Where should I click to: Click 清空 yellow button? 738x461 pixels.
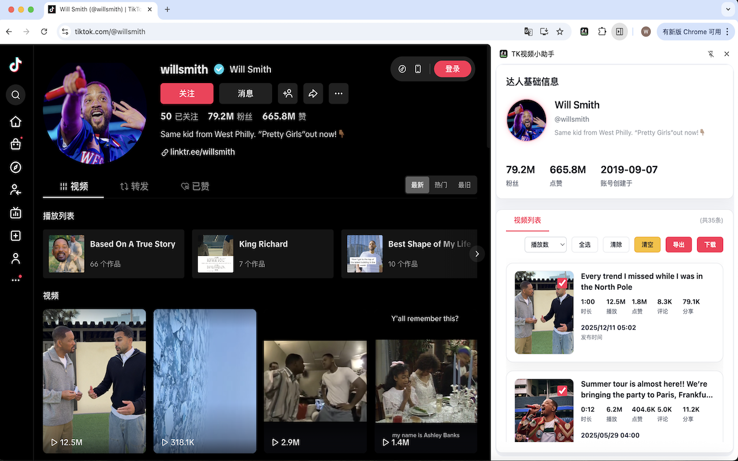[647, 244]
